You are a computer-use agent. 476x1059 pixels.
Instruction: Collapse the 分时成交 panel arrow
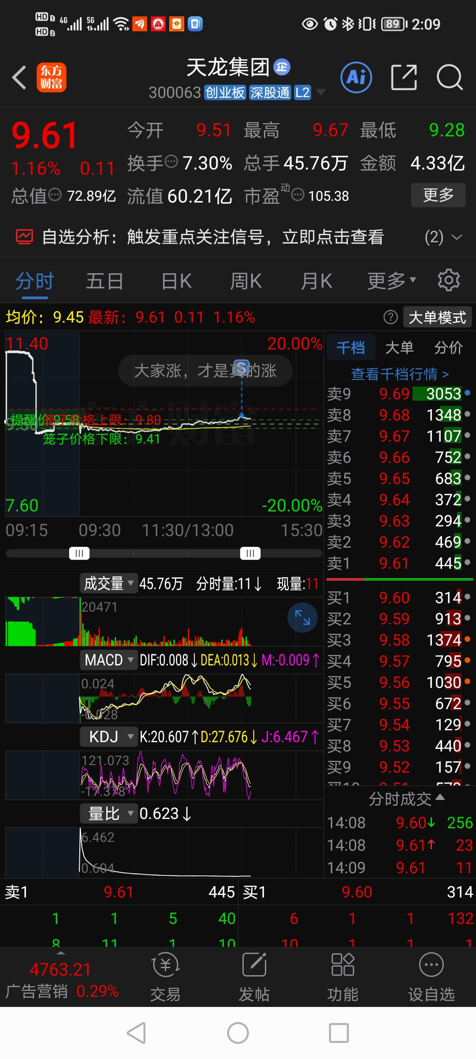tap(440, 797)
